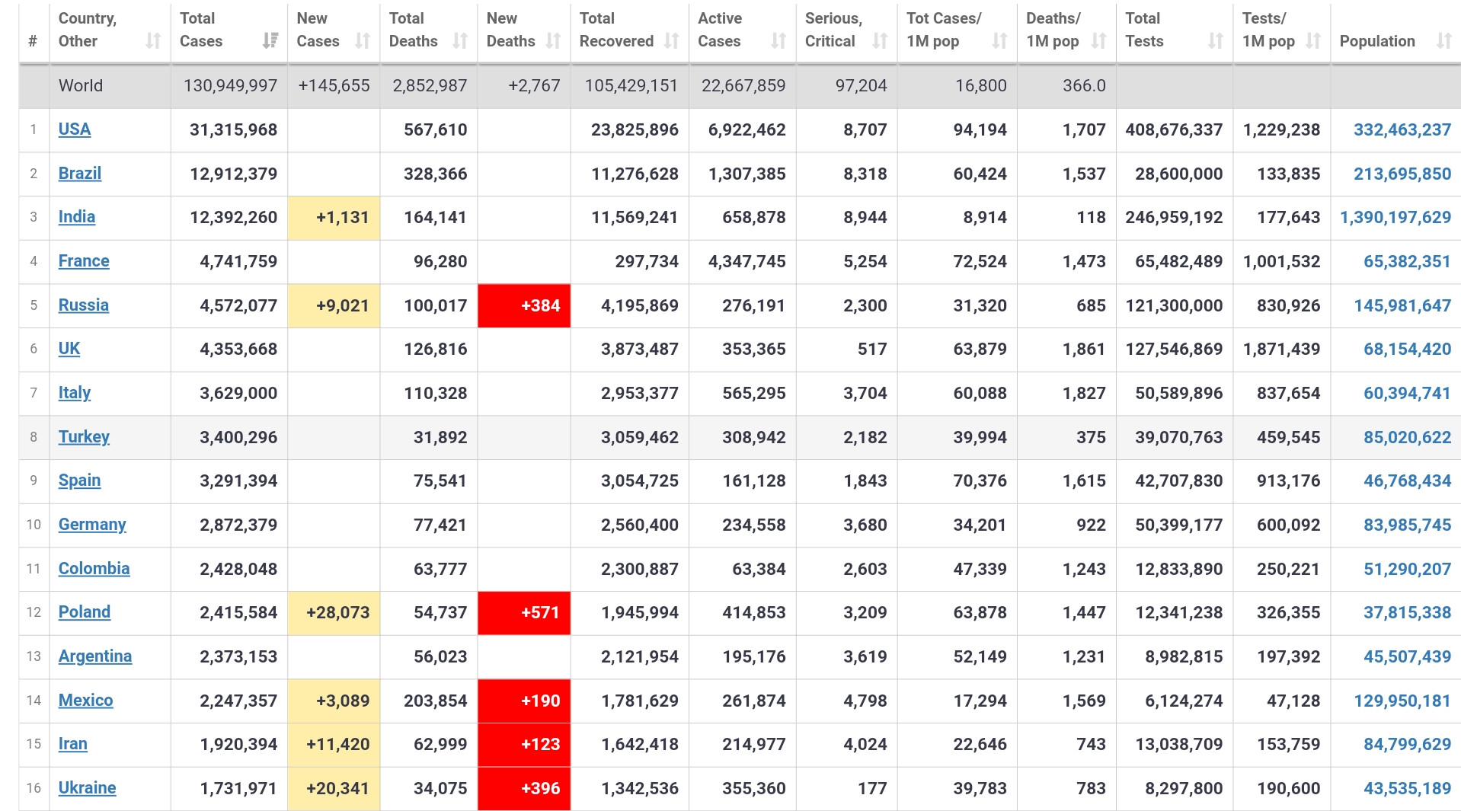Sort by New Deaths arrows icon
This screenshot has height=811, width=1461.
[x=553, y=41]
